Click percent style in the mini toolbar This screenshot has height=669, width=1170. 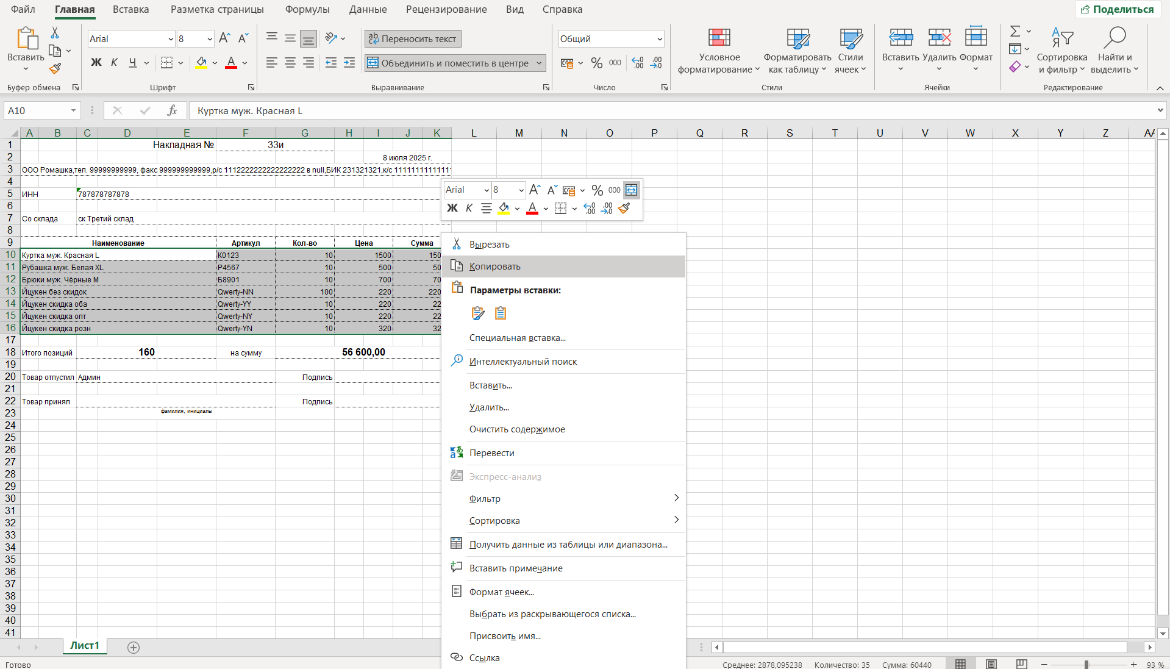(597, 190)
